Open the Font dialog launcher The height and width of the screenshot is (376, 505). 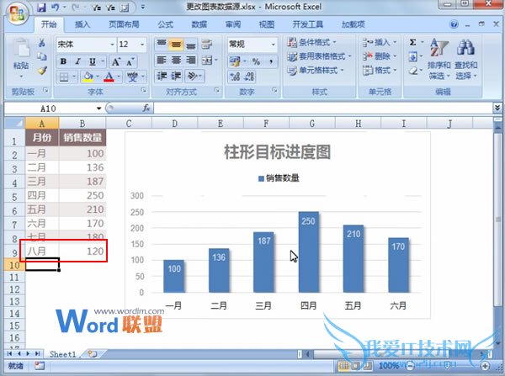coord(143,91)
